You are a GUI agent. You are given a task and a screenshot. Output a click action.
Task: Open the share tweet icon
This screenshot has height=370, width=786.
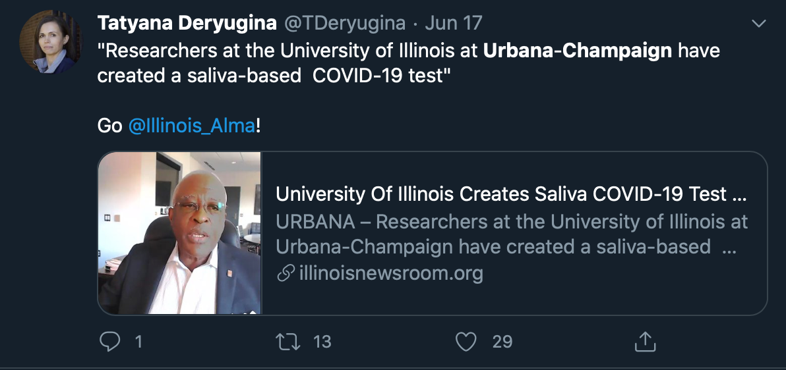coord(645,341)
